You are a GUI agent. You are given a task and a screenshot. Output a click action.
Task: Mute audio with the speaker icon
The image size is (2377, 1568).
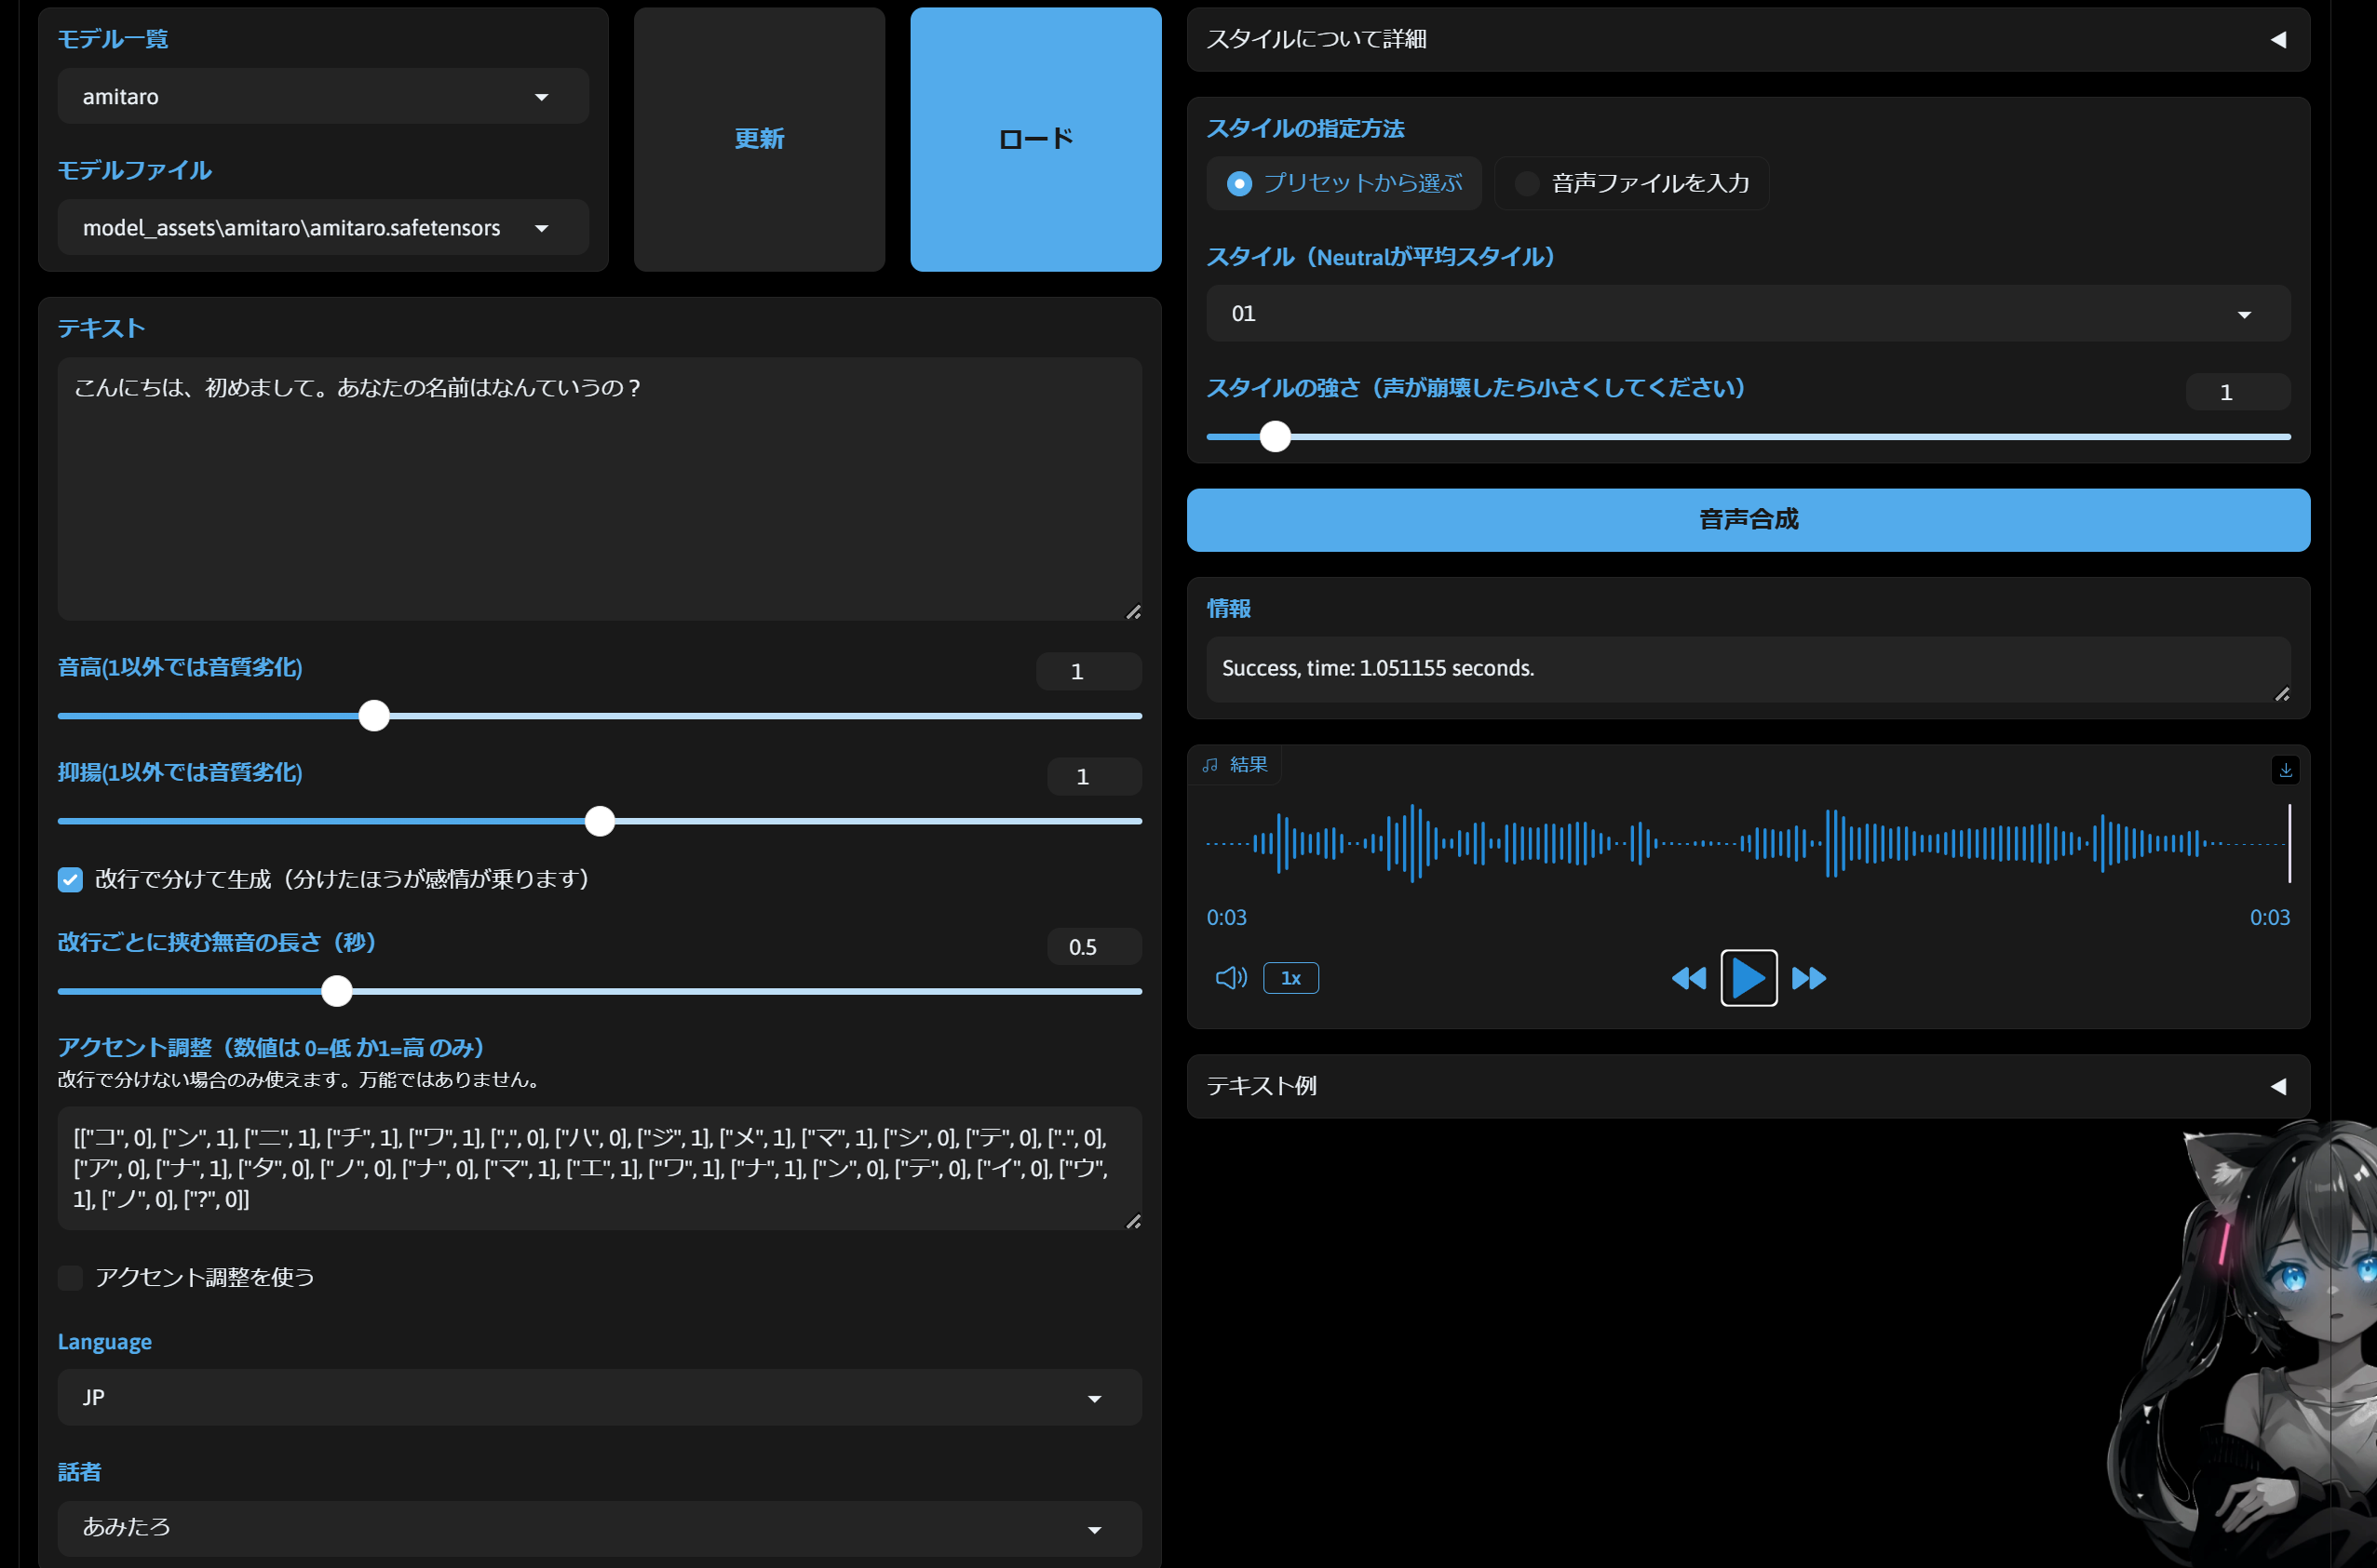pos(1231,978)
